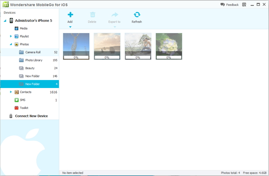Image resolution: width=269 pixels, height=176 pixels.
Task: Click the MobileGo app logo icon
Action: pos(5,4)
